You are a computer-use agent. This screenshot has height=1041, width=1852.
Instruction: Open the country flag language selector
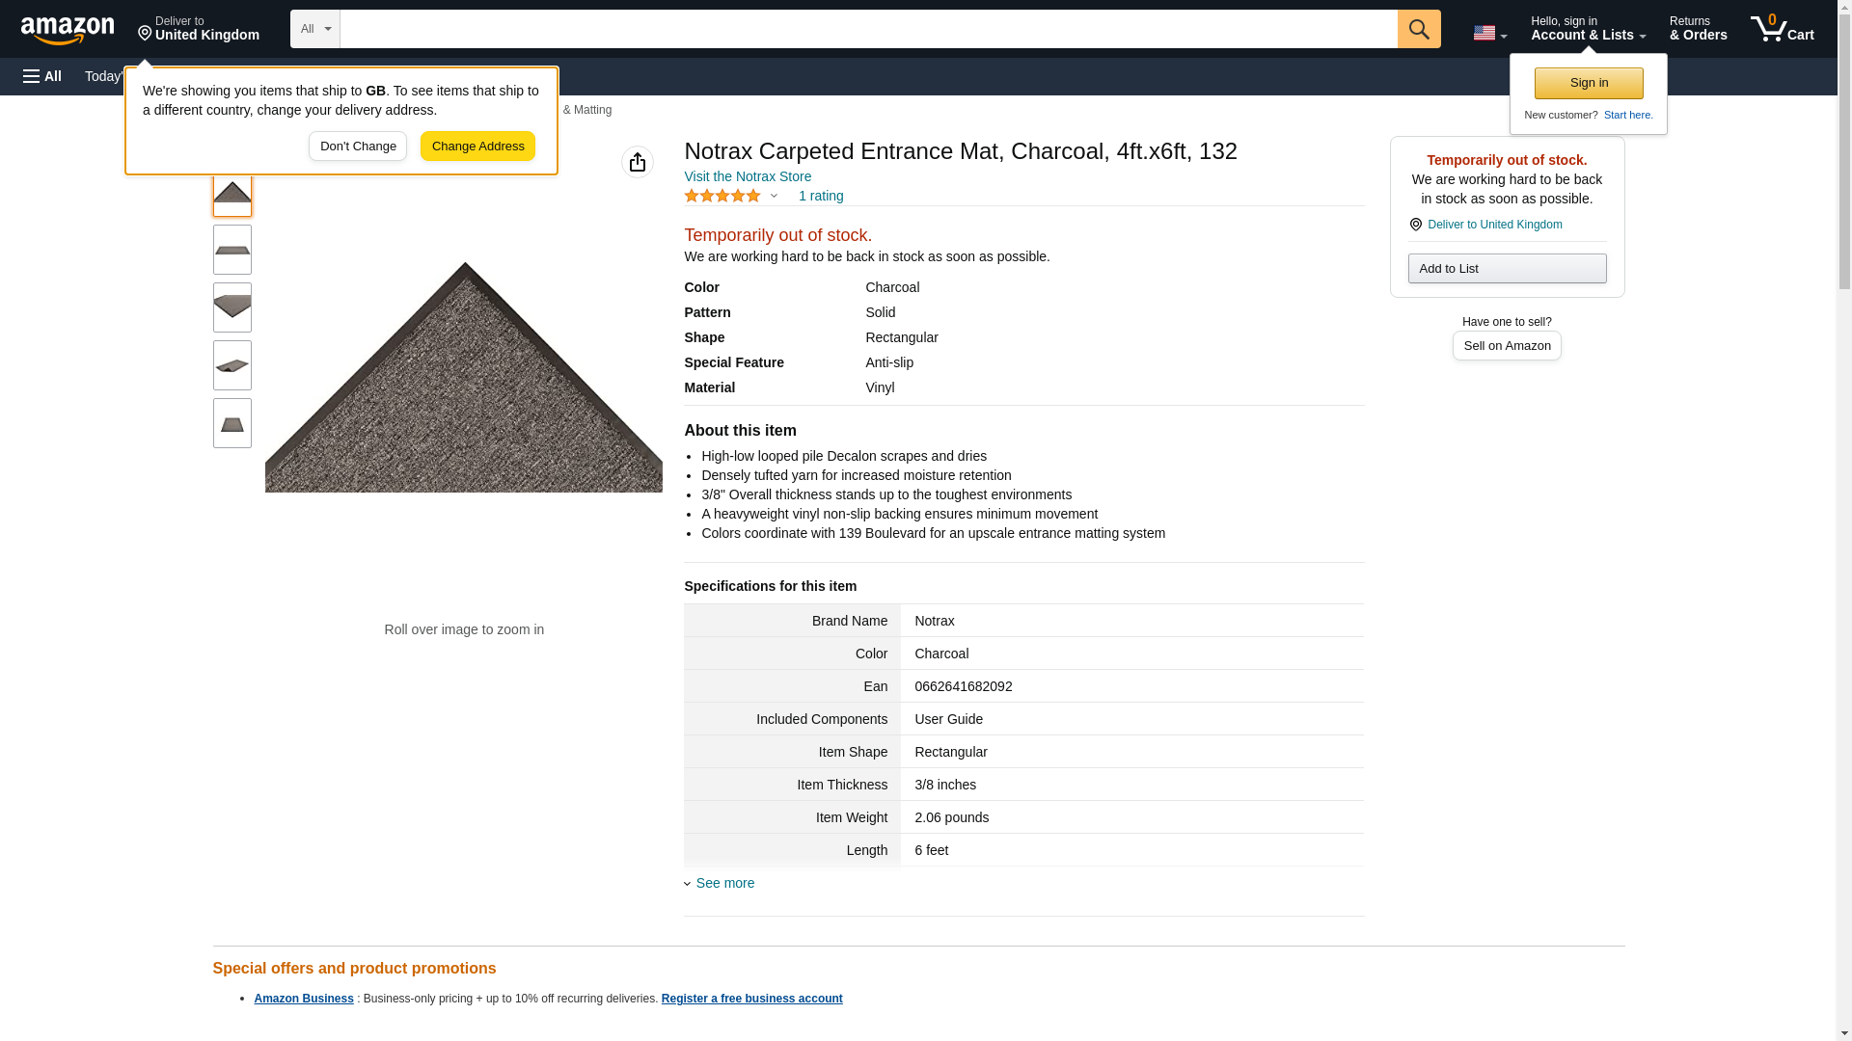tap(1488, 33)
